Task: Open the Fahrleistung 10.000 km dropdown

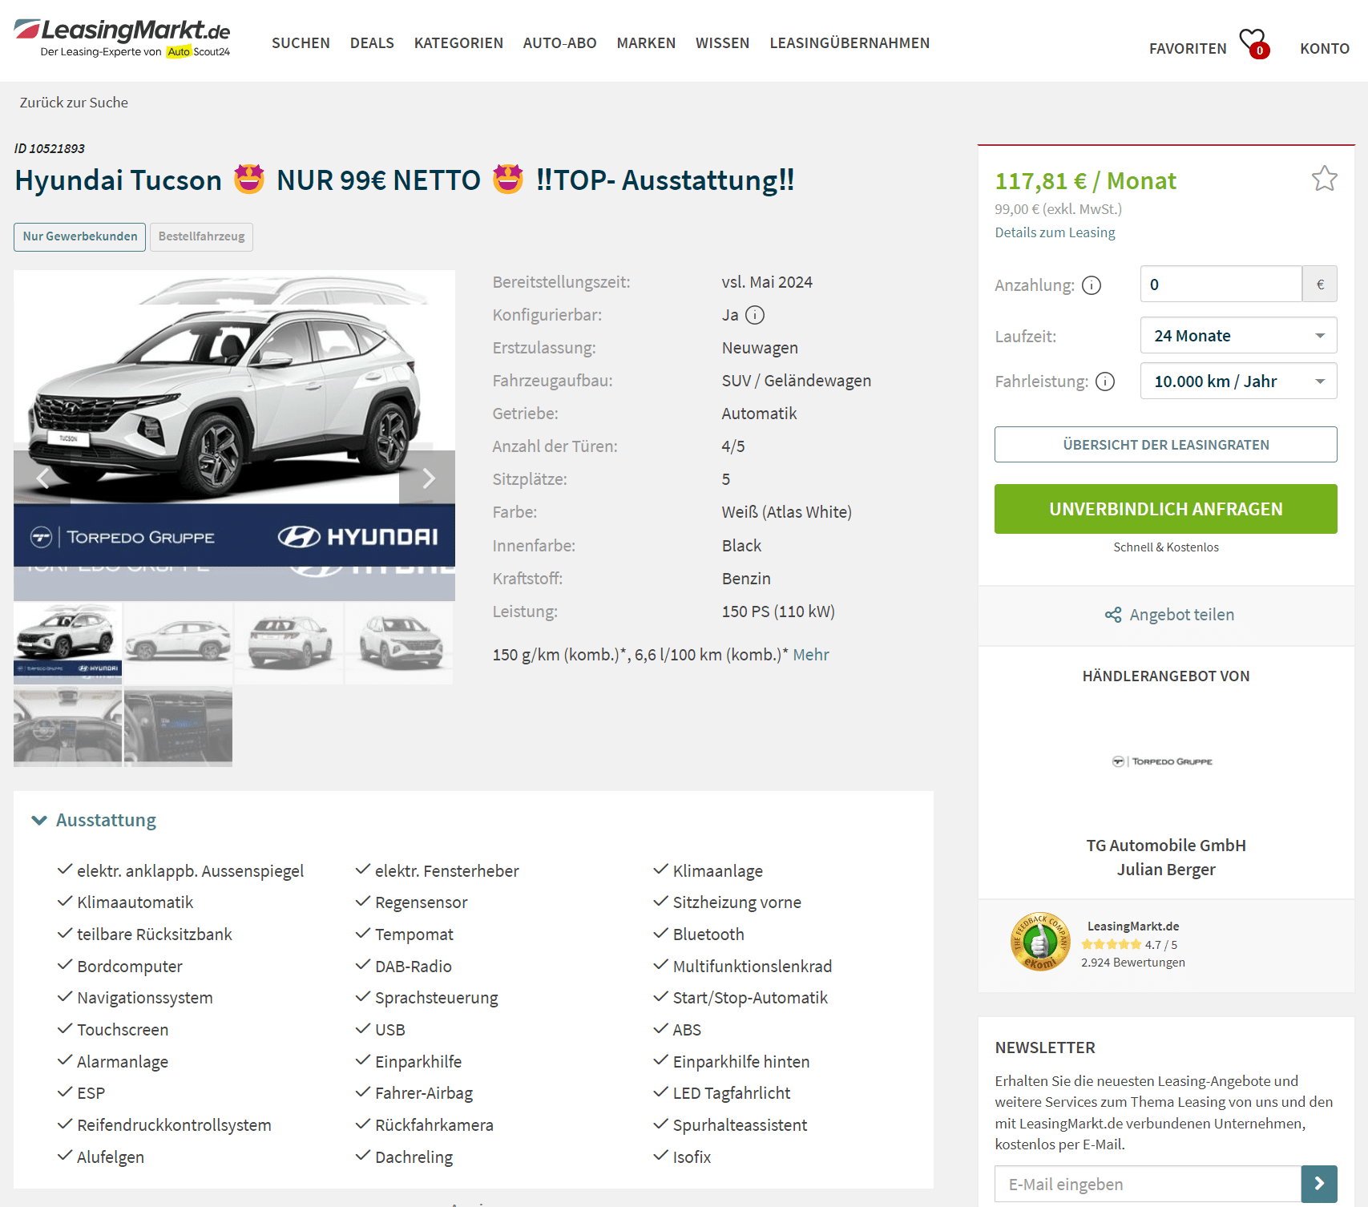Action: (x=1238, y=381)
